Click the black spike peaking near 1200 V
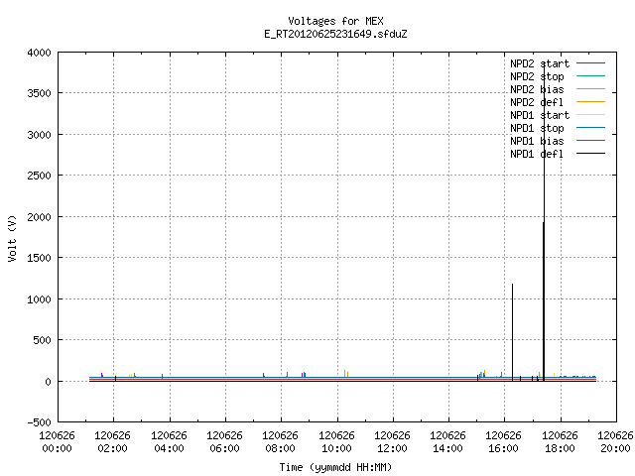This screenshot has width=635, height=476. pos(512,332)
